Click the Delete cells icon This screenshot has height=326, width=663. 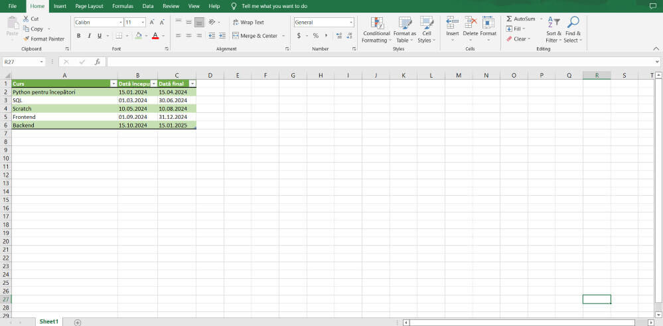pos(471,23)
